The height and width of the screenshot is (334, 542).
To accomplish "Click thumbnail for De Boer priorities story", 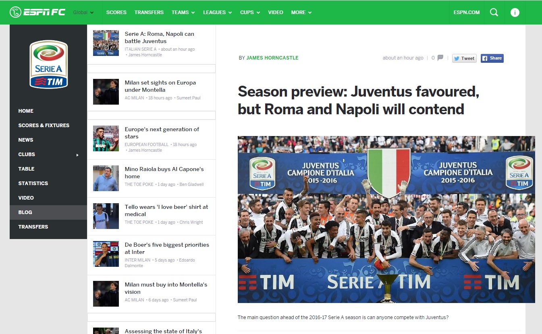I will tap(106, 254).
